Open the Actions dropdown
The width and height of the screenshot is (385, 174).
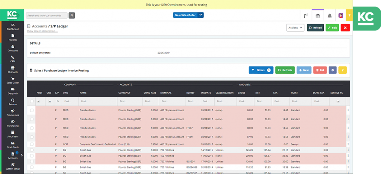coord(296,28)
